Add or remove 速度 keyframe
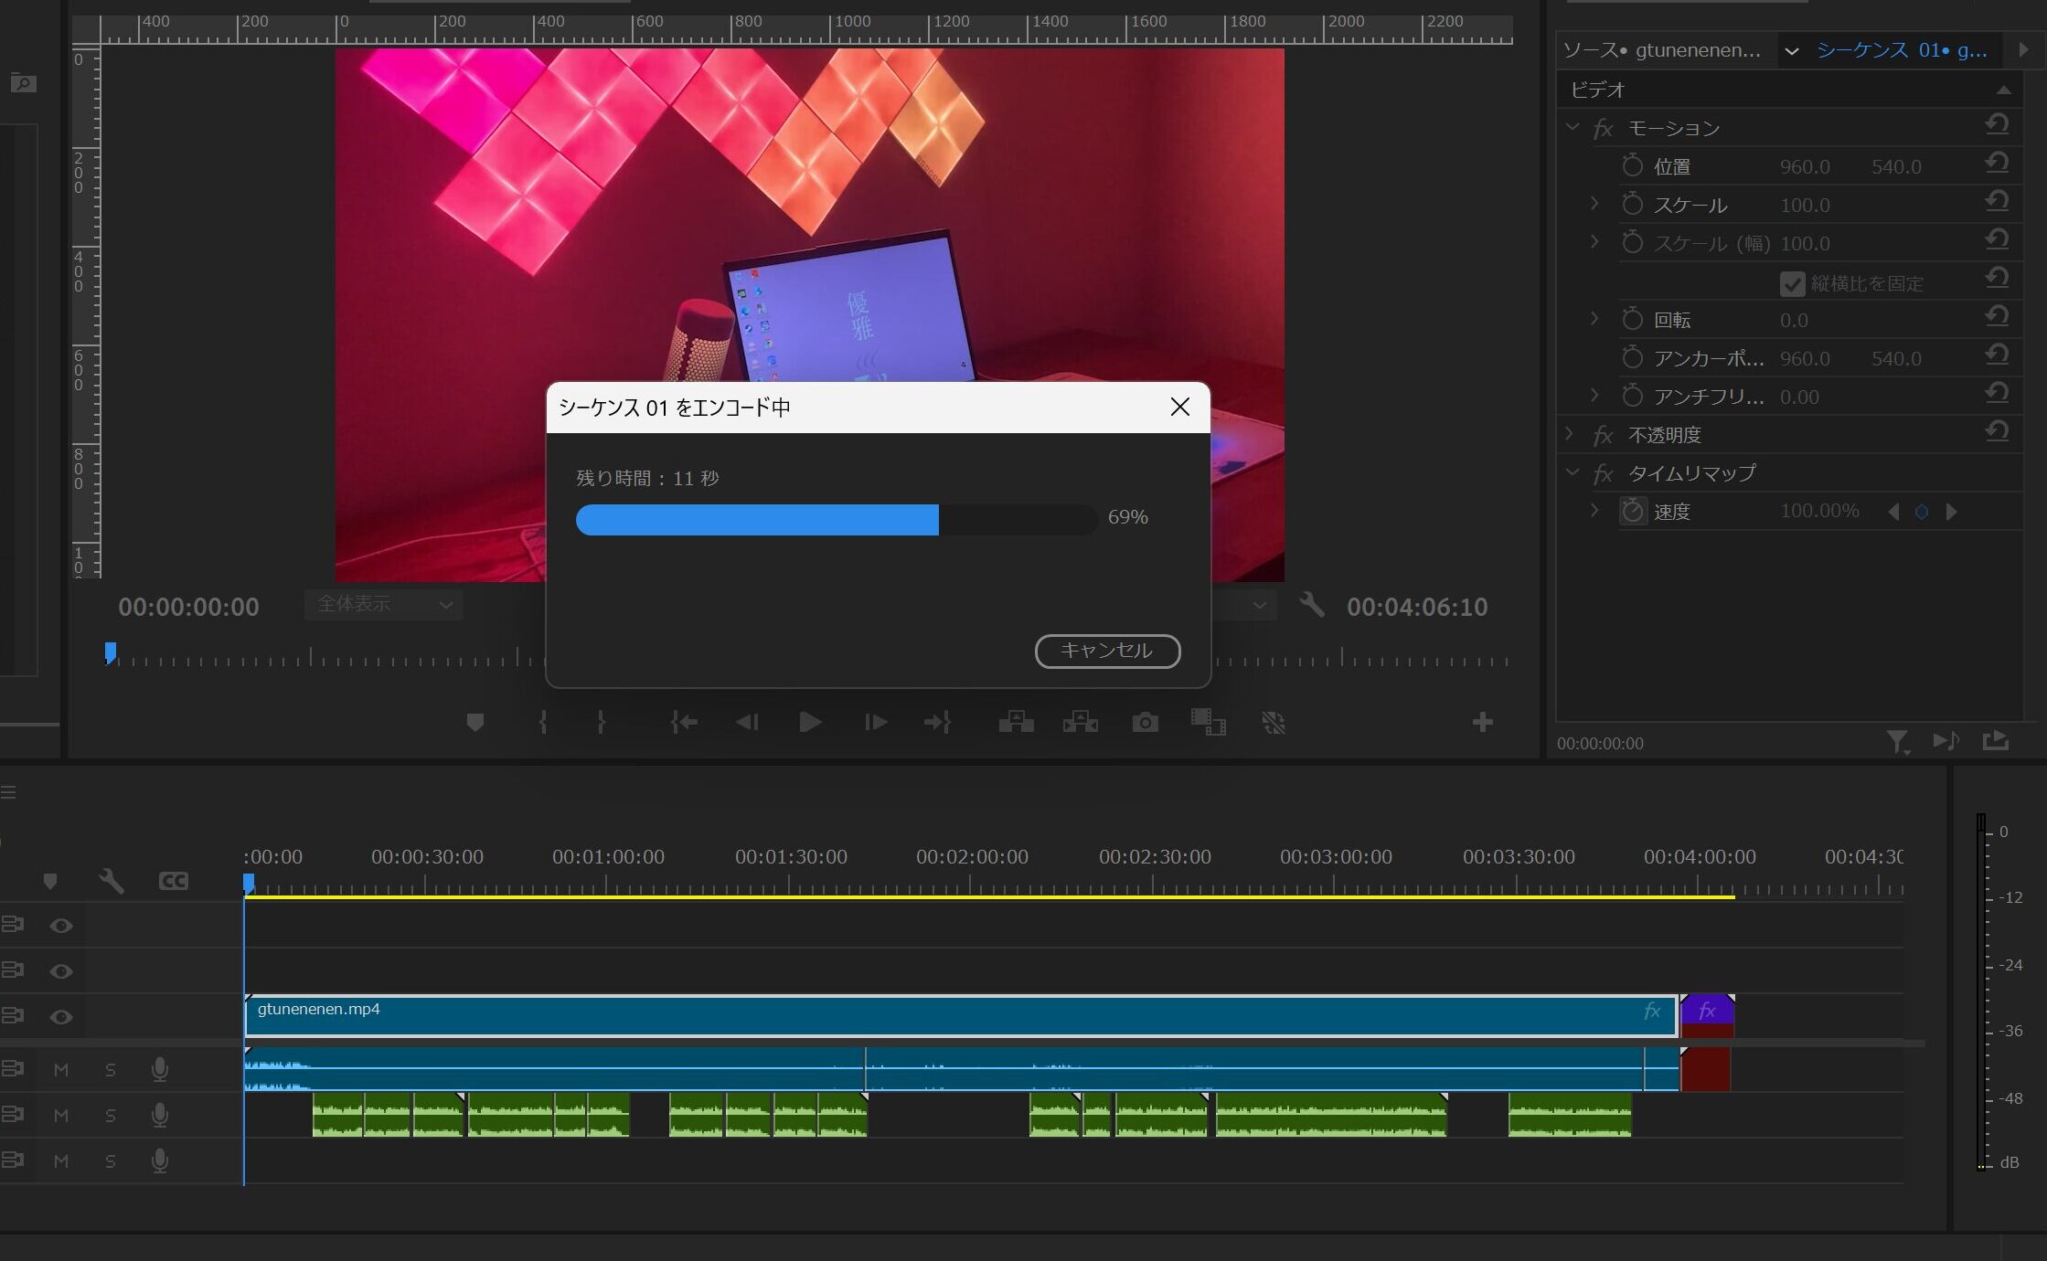The width and height of the screenshot is (2047, 1261). point(1922,512)
